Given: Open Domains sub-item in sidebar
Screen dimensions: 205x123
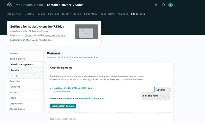Looking at the screenshot, I should (25, 70).
